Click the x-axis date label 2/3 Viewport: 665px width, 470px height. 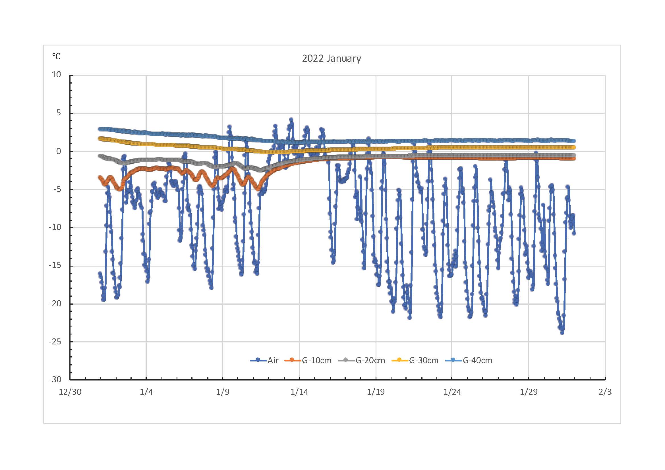tap(605, 392)
